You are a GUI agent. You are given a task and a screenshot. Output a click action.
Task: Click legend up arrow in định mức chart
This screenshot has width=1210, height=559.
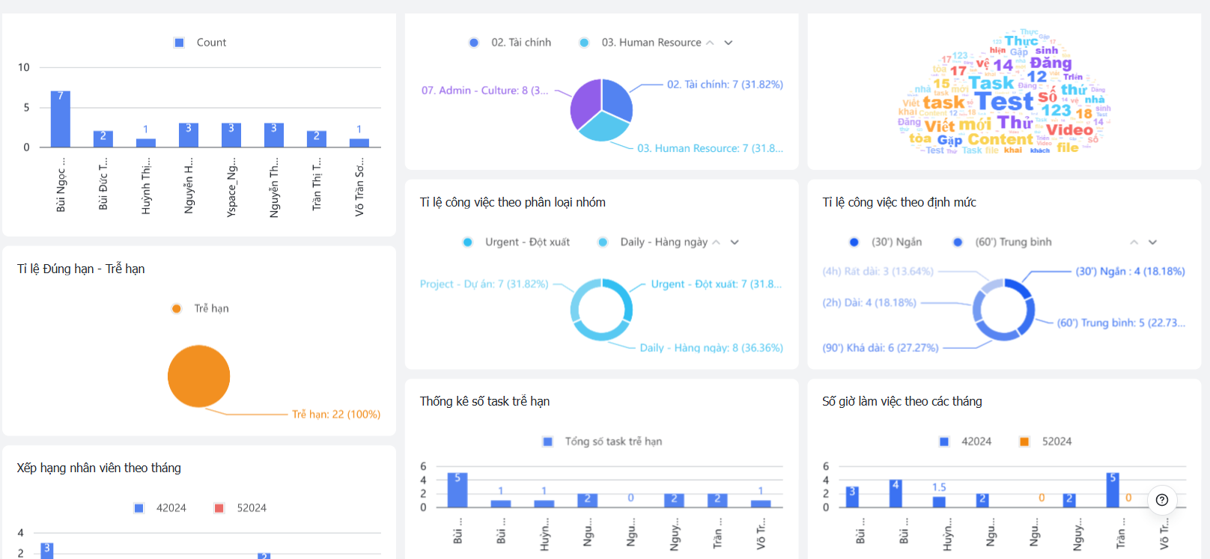click(1134, 242)
